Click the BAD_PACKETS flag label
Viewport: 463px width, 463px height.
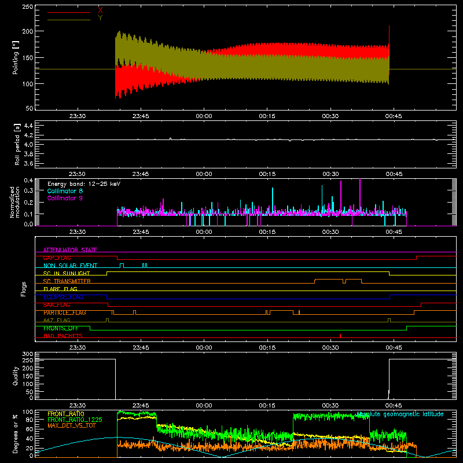tap(63, 336)
